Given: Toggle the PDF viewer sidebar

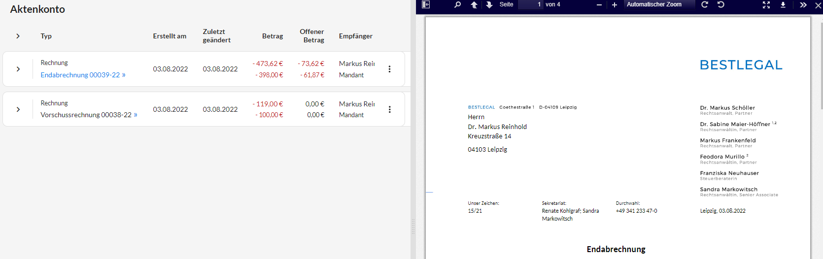Looking at the screenshot, I should 426,4.
